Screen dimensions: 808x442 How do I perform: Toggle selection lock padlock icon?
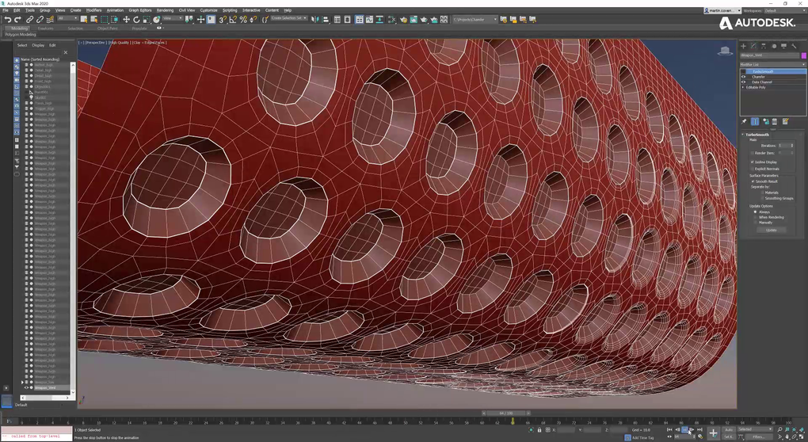[x=539, y=430]
